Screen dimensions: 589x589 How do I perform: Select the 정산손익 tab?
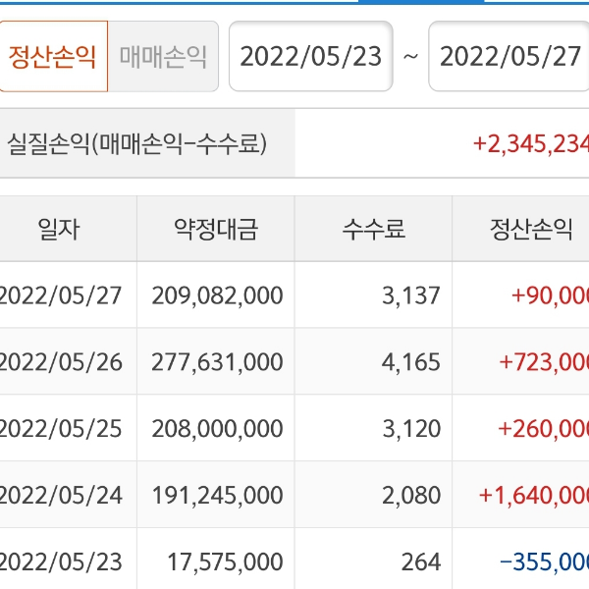(53, 56)
